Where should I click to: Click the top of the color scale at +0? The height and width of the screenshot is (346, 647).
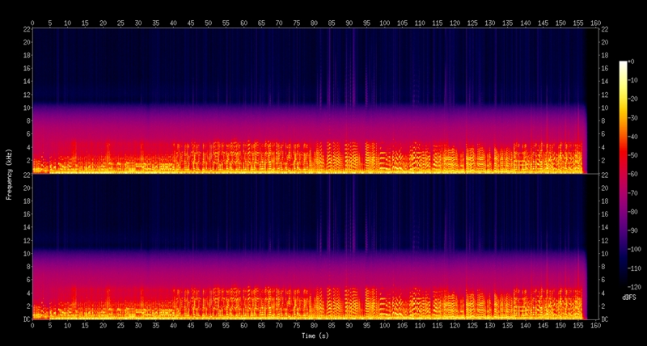[x=632, y=61]
